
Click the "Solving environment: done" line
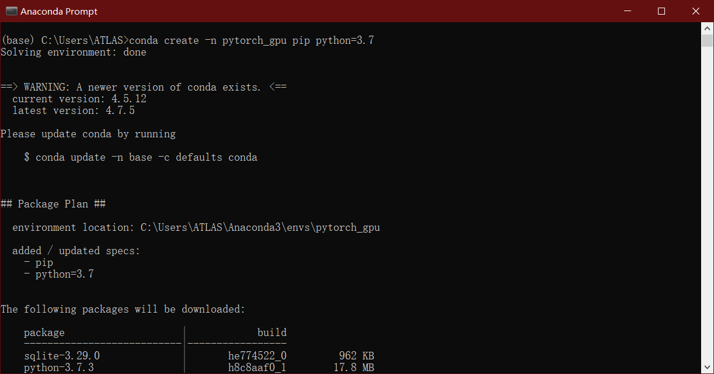point(74,52)
